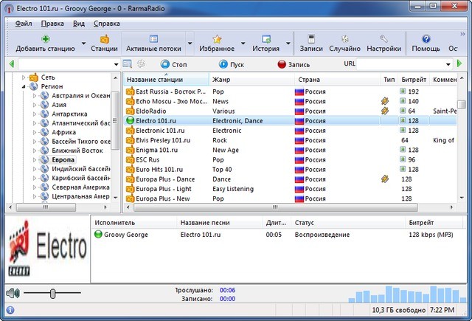Click the Помощь help icon
This screenshot has width=472, height=321.
(x=426, y=39)
